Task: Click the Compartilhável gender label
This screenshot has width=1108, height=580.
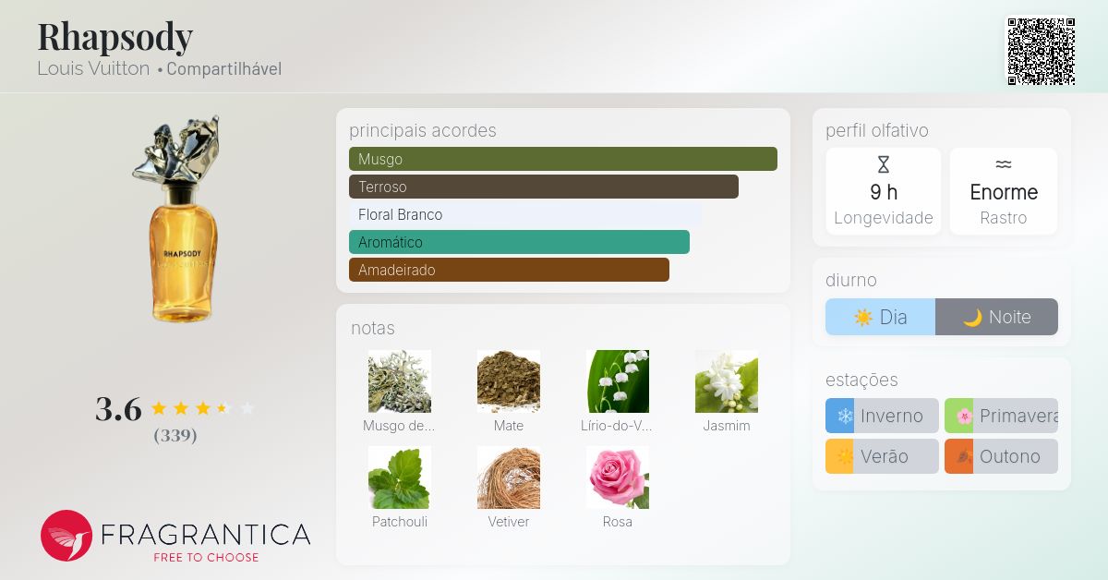Action: tap(224, 69)
